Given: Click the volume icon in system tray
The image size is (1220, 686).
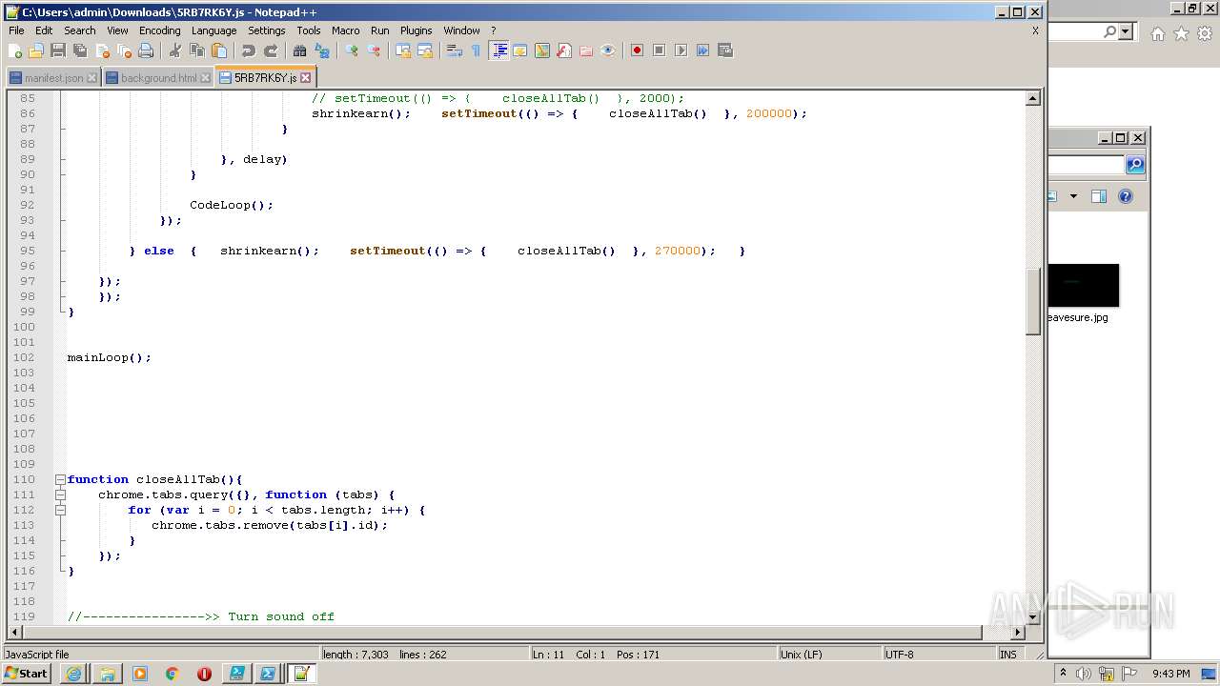Looking at the screenshot, I should (1084, 674).
